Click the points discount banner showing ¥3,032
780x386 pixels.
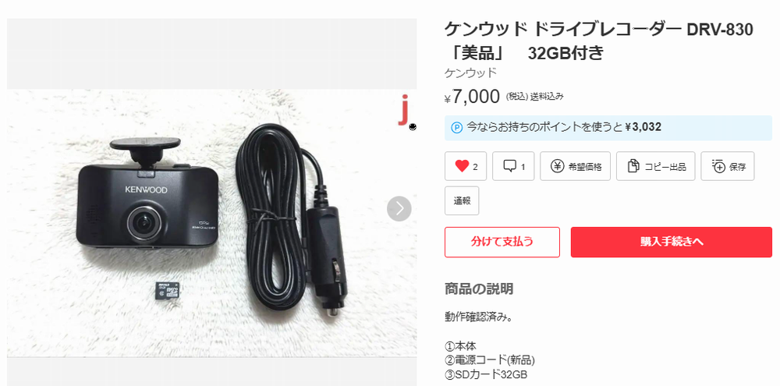point(608,128)
